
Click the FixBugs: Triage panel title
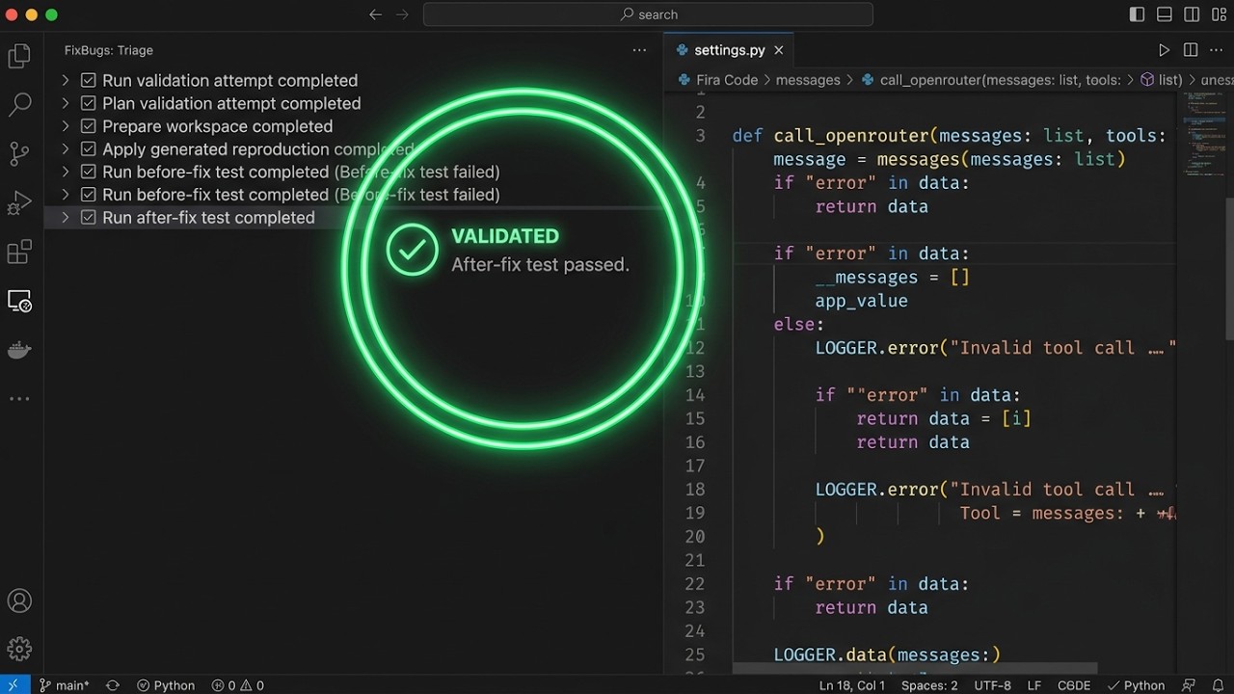point(109,50)
